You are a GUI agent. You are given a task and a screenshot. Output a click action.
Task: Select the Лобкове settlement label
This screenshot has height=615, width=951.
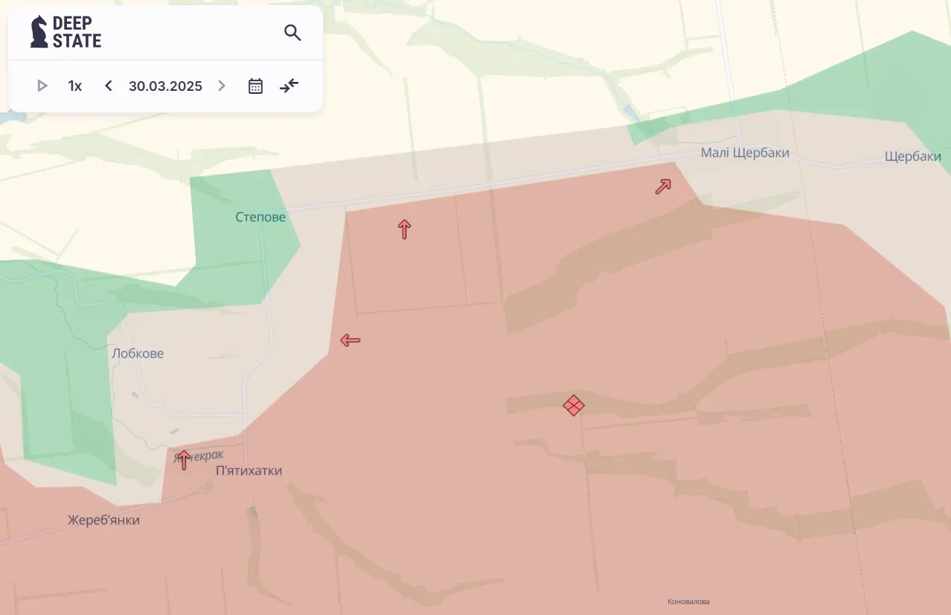(x=138, y=353)
